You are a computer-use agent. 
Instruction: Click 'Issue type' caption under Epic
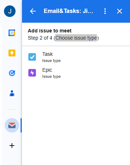[51, 76]
